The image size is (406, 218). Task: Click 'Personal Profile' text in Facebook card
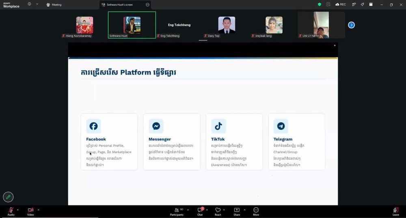coord(111,146)
